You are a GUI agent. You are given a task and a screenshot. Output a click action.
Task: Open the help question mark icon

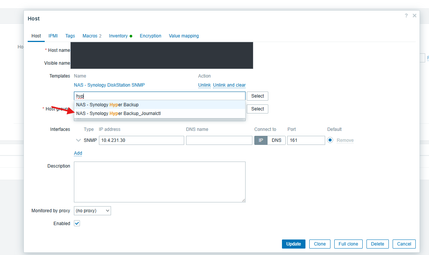point(406,16)
